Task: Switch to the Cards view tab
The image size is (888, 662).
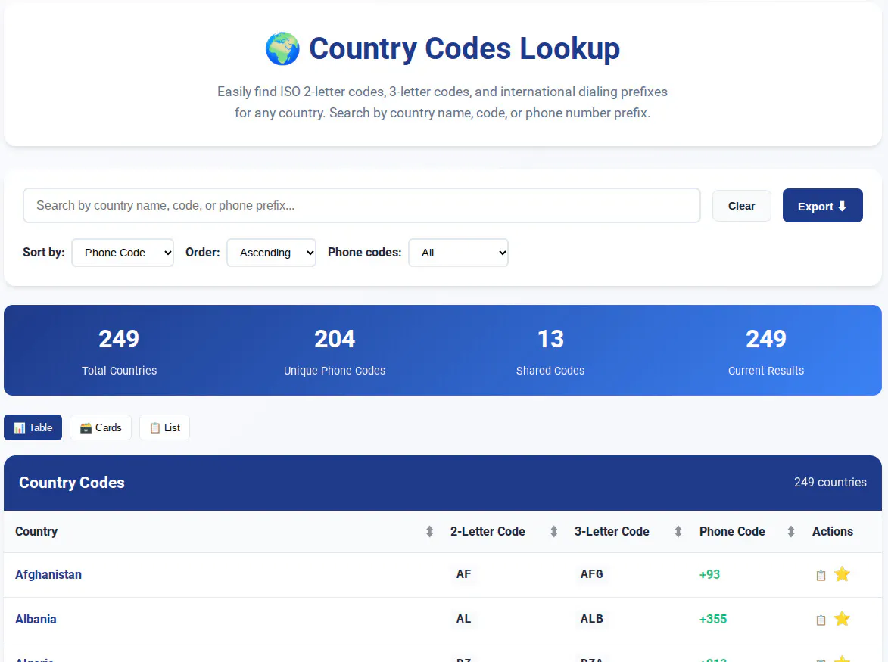Action: click(101, 427)
